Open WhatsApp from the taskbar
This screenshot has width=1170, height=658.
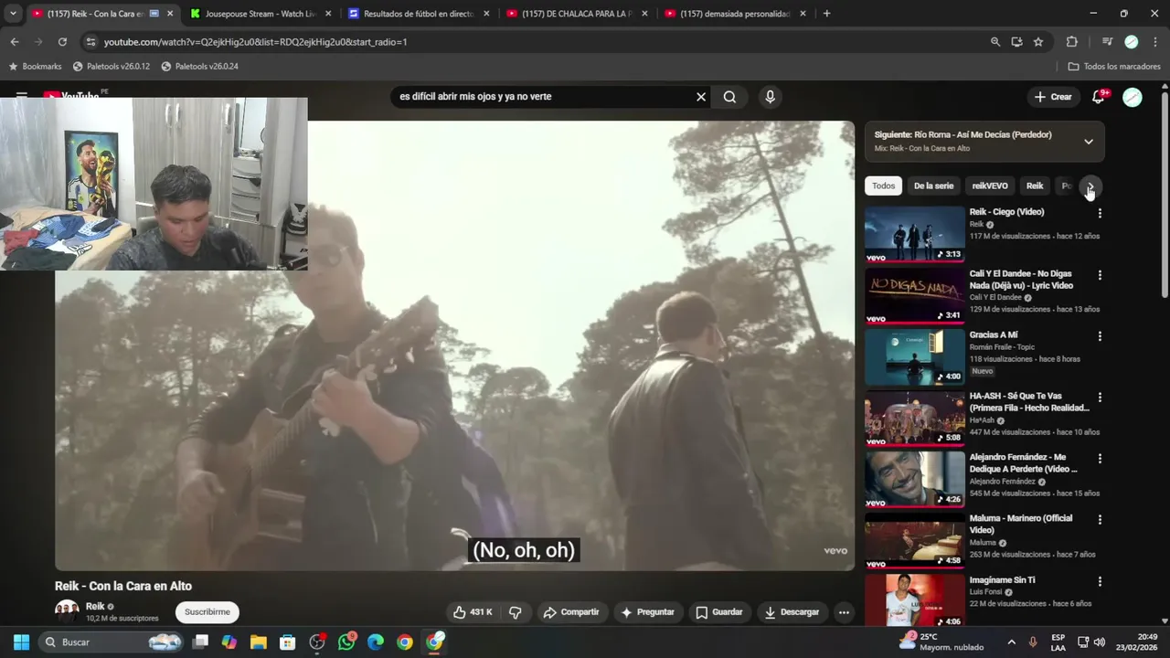coord(346,642)
